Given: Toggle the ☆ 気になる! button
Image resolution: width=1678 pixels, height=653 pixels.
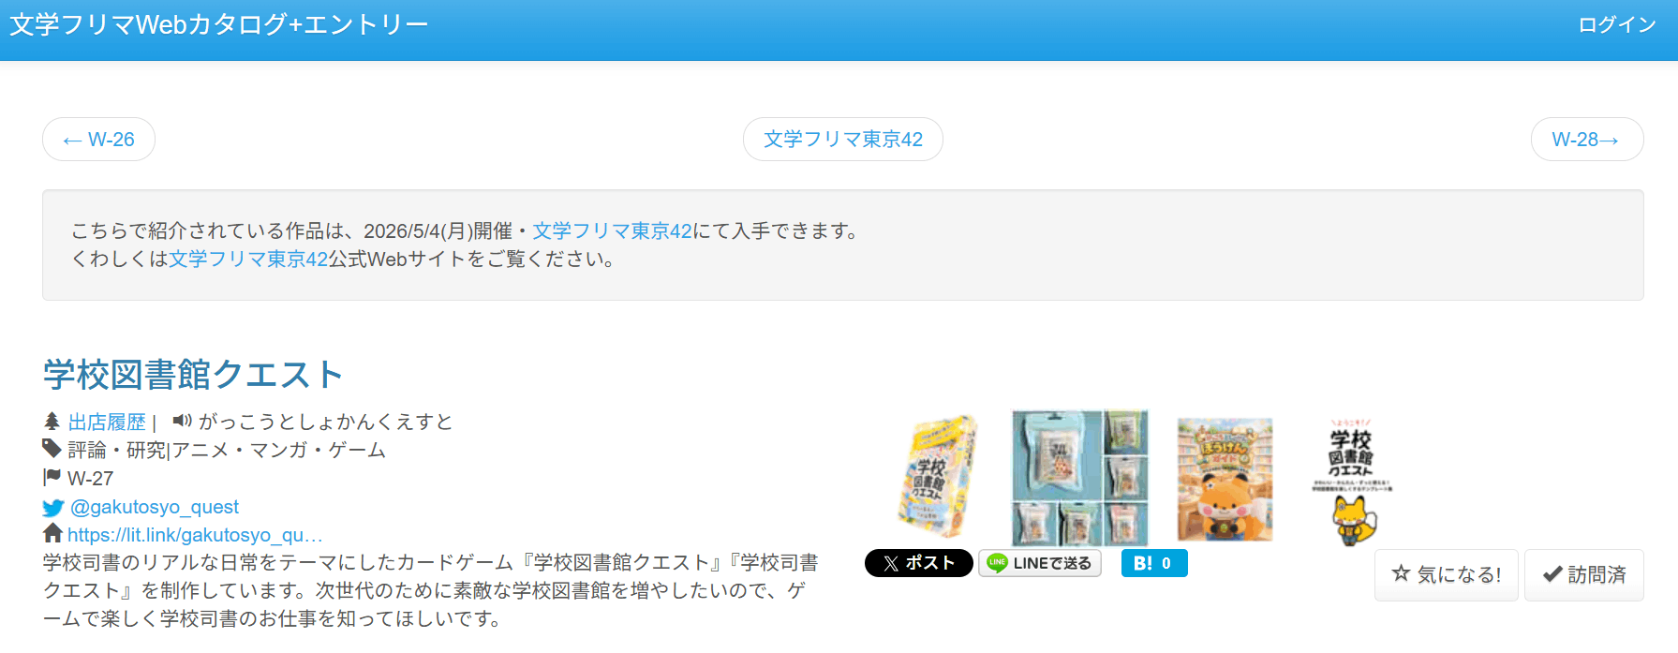Looking at the screenshot, I should tap(1446, 574).
